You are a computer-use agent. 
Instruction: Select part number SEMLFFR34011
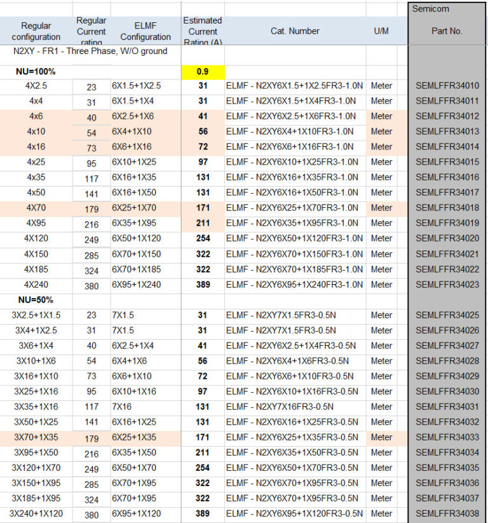(447, 101)
